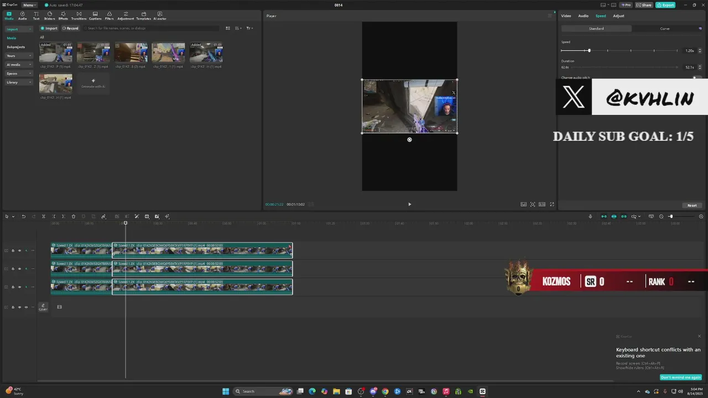Delete the clip portion right of the playhead
Screen dimensions: 708x398
coord(64,217)
